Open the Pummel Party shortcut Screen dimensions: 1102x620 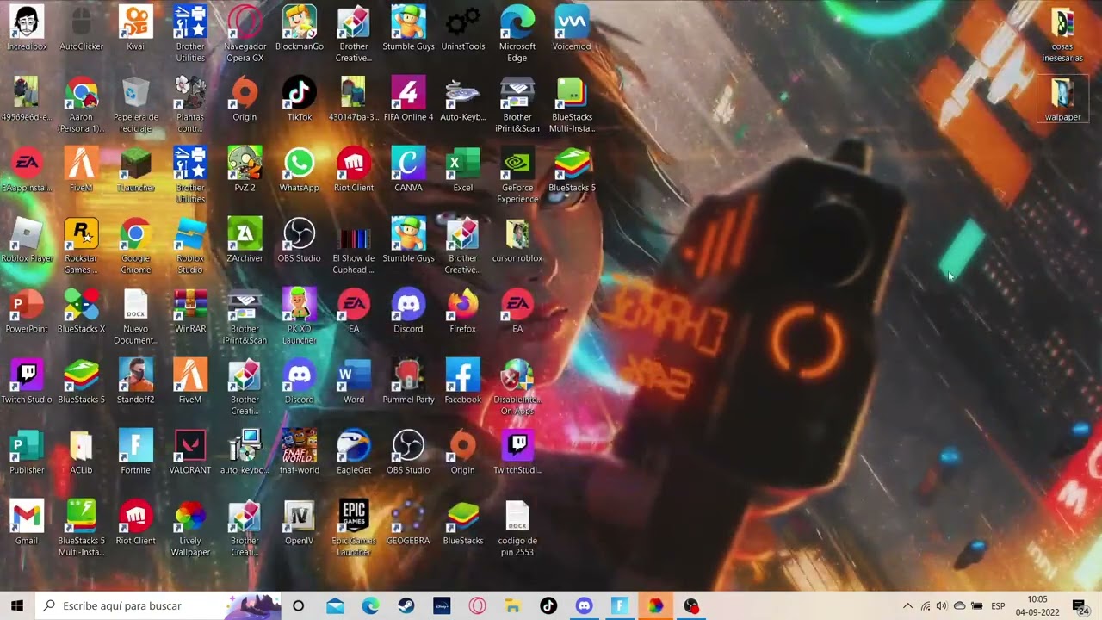click(x=408, y=381)
